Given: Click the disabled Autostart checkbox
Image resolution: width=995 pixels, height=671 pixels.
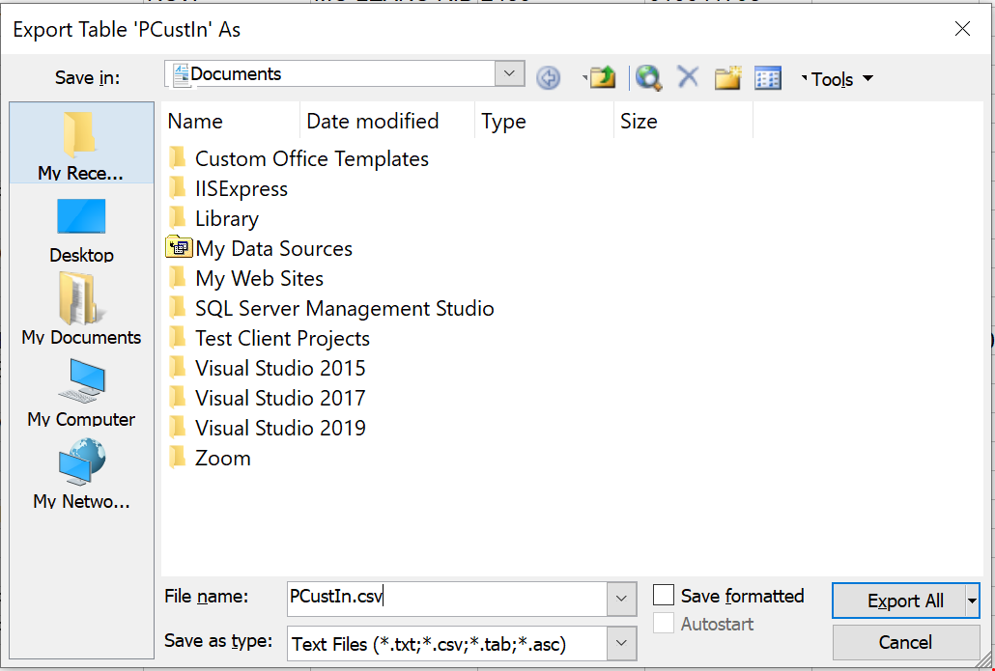Looking at the screenshot, I should [x=663, y=624].
